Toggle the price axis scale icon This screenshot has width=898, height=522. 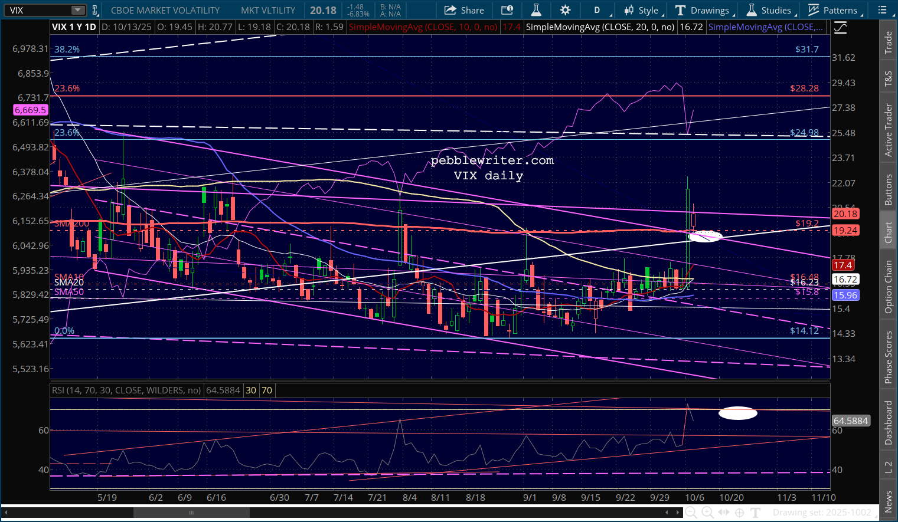[840, 28]
